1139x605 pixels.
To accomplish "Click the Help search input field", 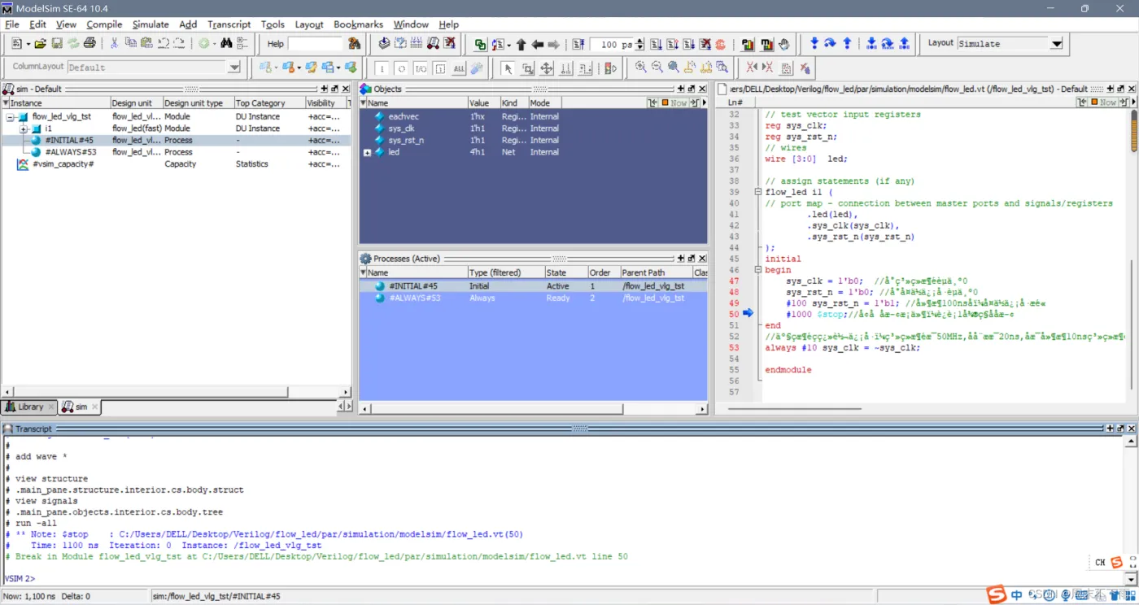I will click(316, 44).
